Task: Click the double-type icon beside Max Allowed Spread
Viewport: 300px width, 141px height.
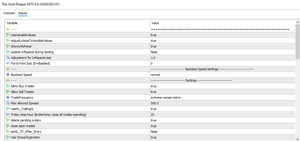Action: [8, 103]
